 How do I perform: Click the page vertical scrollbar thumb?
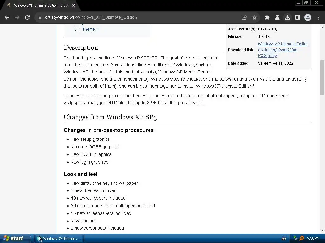322,78
